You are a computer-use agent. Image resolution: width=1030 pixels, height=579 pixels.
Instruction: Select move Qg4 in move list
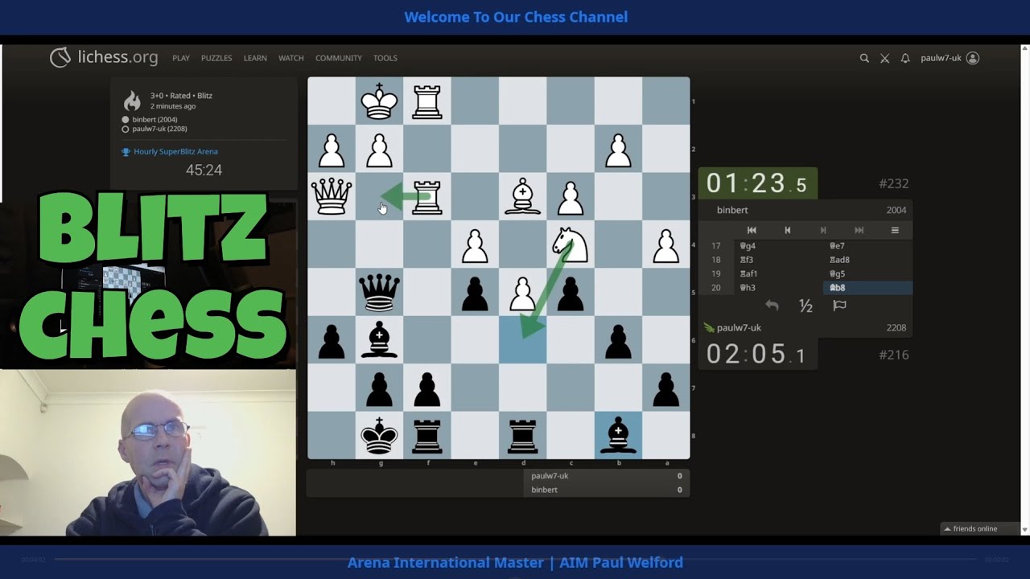[x=781, y=246]
